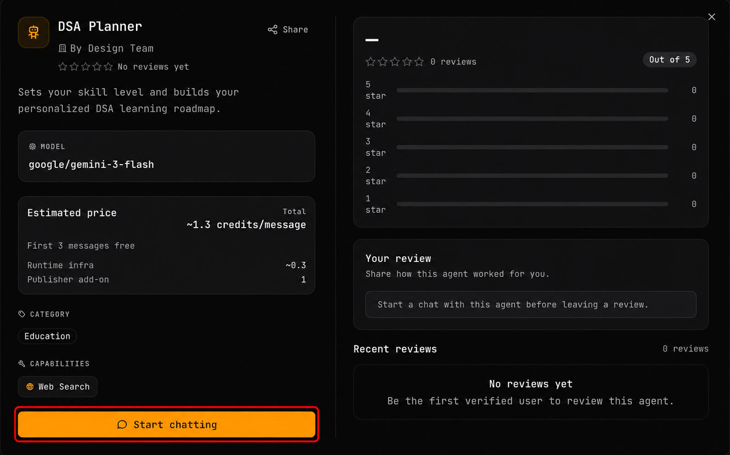This screenshot has width=730, height=455.
Task: Click the review box requiring a chat first
Action: pyautogui.click(x=531, y=304)
